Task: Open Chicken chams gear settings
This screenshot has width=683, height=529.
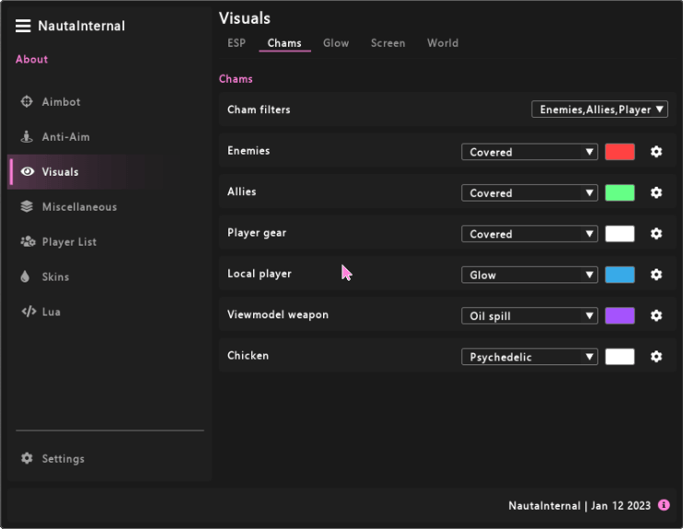Action: (656, 357)
